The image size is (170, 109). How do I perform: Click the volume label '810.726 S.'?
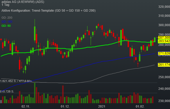[7, 92]
